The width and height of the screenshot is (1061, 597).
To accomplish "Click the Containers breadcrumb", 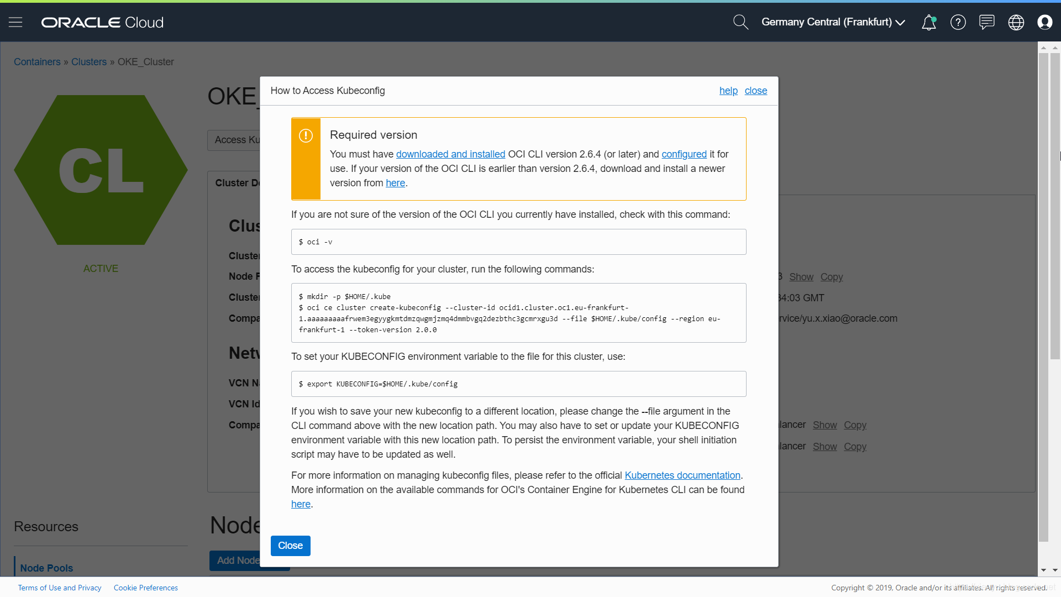I will pos(37,62).
